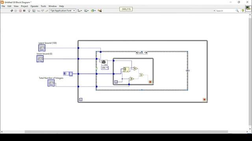Click the Step Over toolbar icon
Viewport: 252px width, 141px height.
(x=43, y=11)
